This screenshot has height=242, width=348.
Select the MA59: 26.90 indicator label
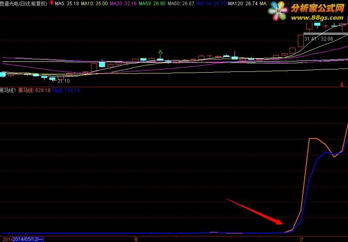152,3
